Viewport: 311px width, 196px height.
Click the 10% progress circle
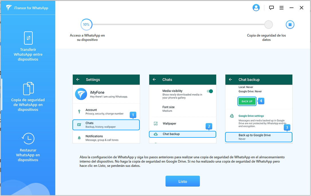86,25
